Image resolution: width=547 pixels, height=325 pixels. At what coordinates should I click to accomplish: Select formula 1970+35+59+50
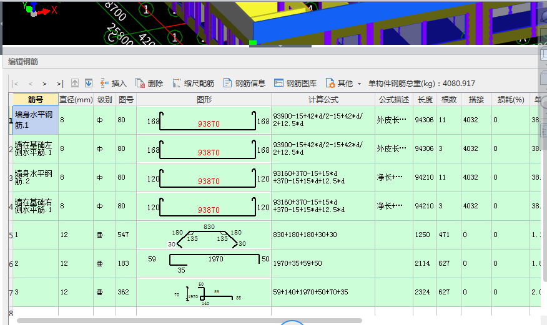click(x=298, y=263)
